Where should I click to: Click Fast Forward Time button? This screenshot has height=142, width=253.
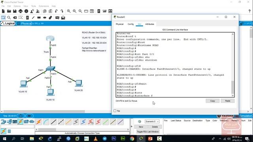click(29, 116)
